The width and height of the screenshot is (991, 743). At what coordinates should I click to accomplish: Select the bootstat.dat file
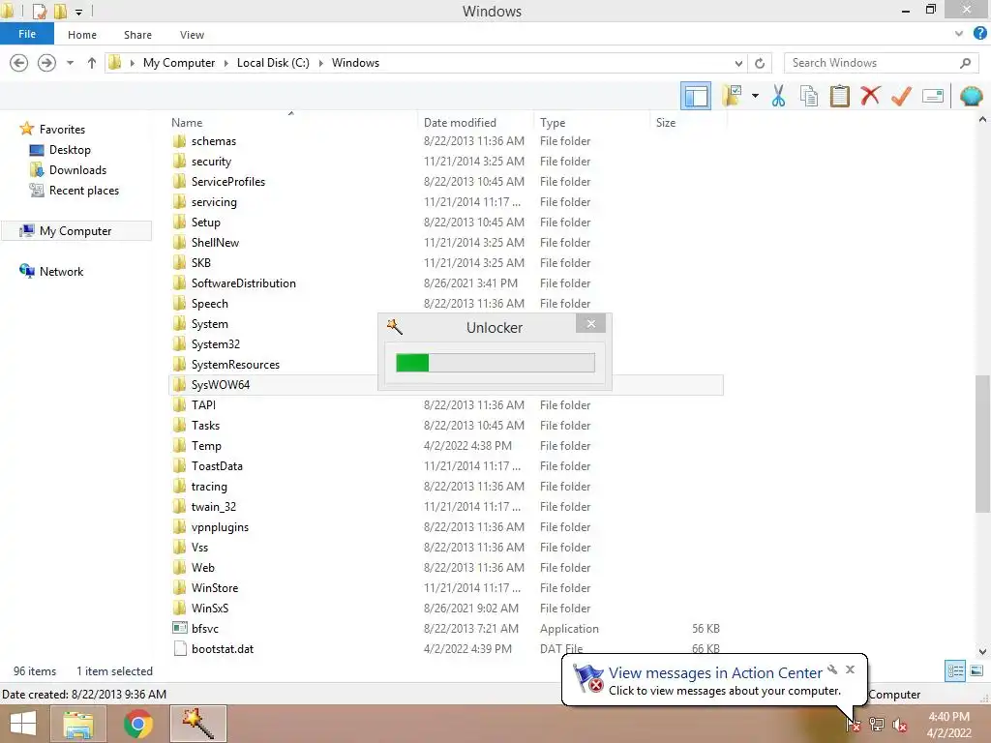coord(223,649)
